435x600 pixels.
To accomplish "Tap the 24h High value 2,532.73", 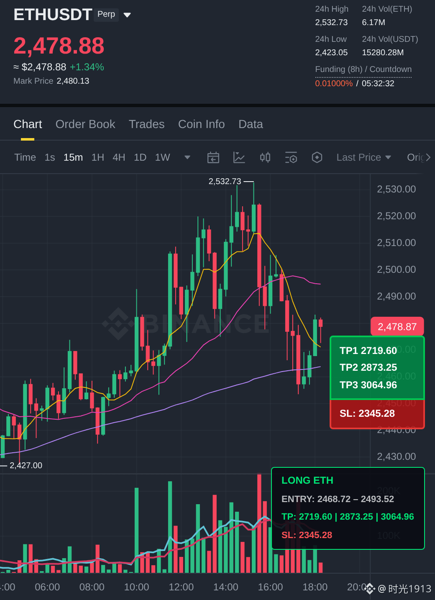I will tap(331, 22).
